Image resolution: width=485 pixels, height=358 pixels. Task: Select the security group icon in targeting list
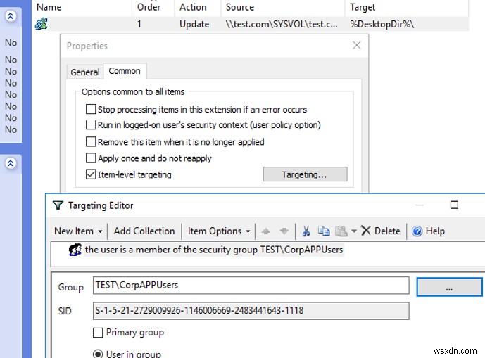(75, 250)
